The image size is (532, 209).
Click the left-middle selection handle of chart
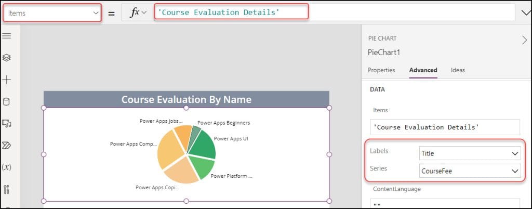[x=44, y=154]
